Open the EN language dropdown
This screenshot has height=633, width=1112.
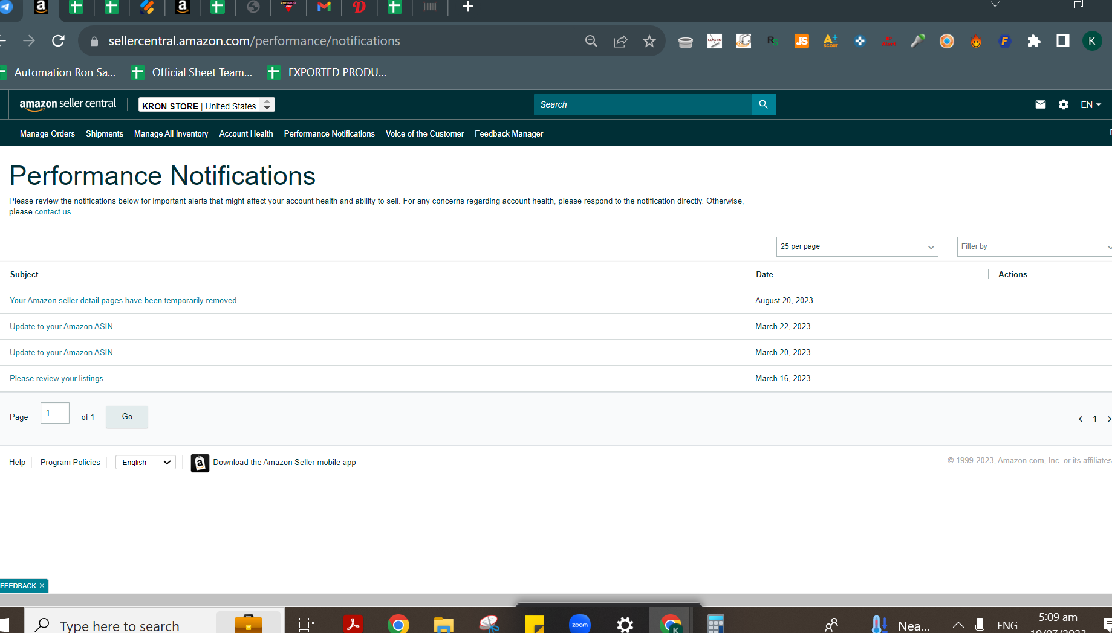click(x=1091, y=104)
